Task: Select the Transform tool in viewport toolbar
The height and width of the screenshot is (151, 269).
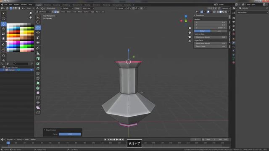Action: [38, 42]
